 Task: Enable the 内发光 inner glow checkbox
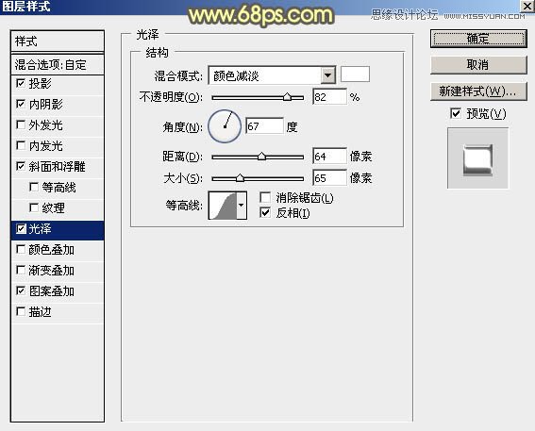(x=21, y=145)
